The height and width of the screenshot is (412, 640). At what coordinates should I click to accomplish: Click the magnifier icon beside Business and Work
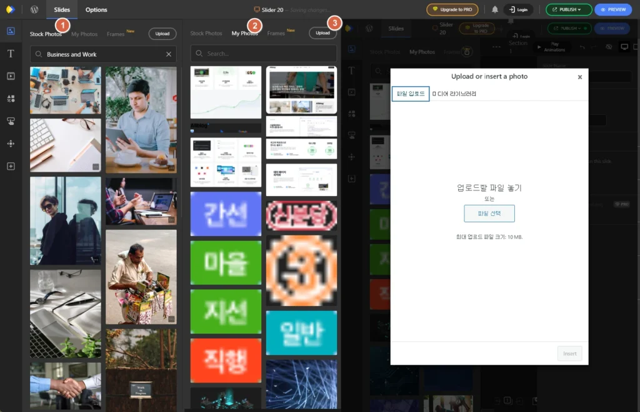tap(38, 54)
